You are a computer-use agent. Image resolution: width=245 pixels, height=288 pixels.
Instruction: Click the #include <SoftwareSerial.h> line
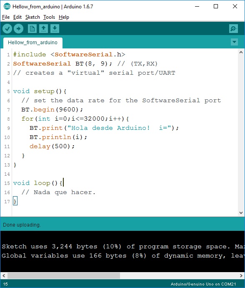click(69, 55)
